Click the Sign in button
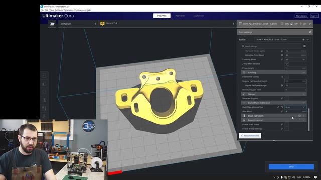The width and height of the screenshot is (321, 180). pyautogui.click(x=314, y=16)
